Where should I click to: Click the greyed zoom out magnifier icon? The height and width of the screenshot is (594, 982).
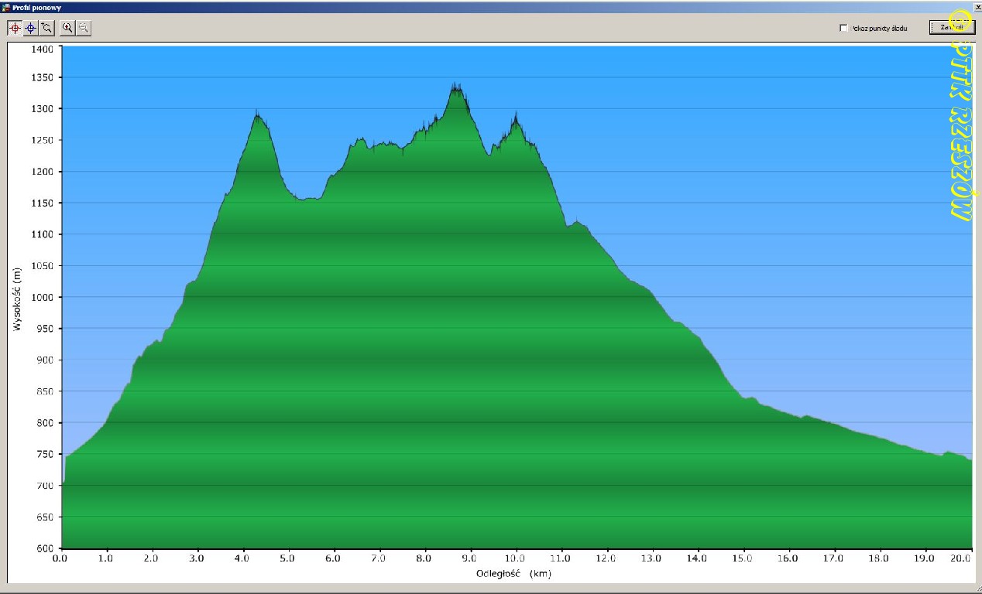(84, 28)
